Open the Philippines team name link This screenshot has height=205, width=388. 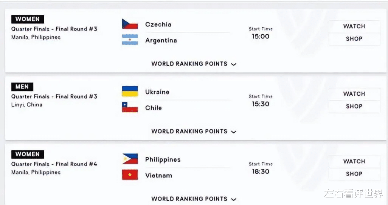(x=163, y=160)
